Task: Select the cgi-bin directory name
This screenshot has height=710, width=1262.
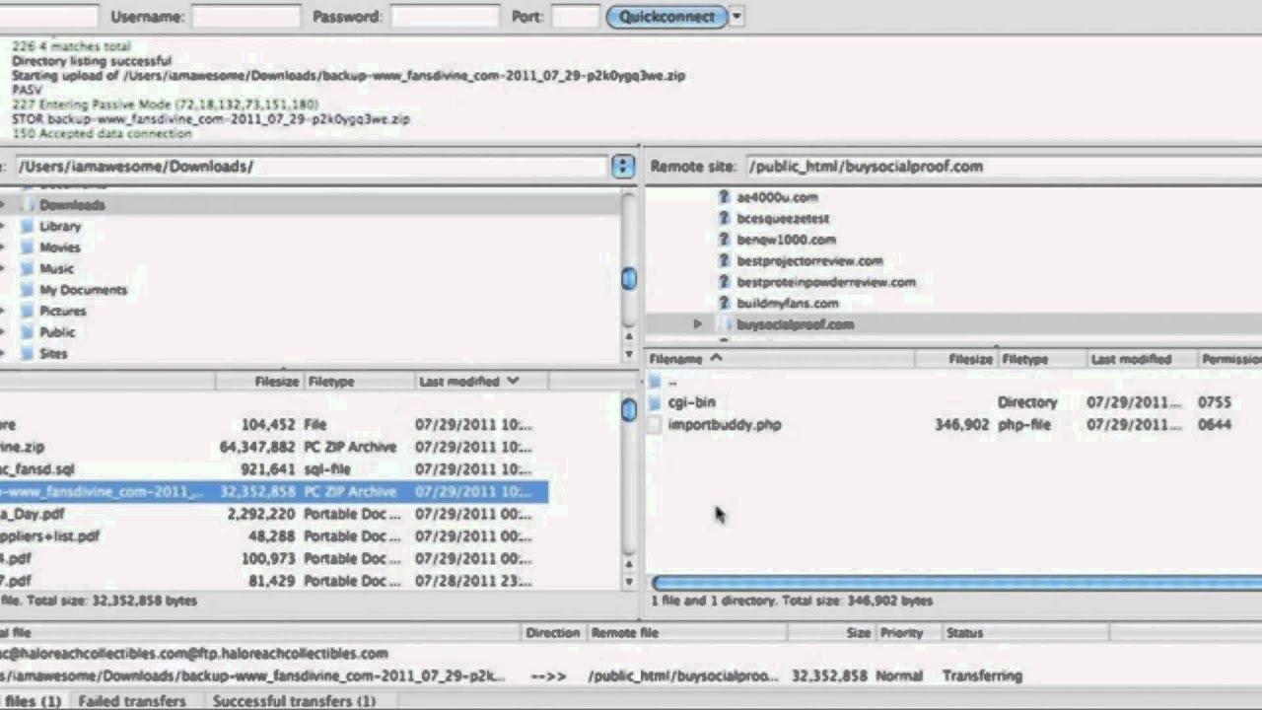Action: (x=692, y=402)
